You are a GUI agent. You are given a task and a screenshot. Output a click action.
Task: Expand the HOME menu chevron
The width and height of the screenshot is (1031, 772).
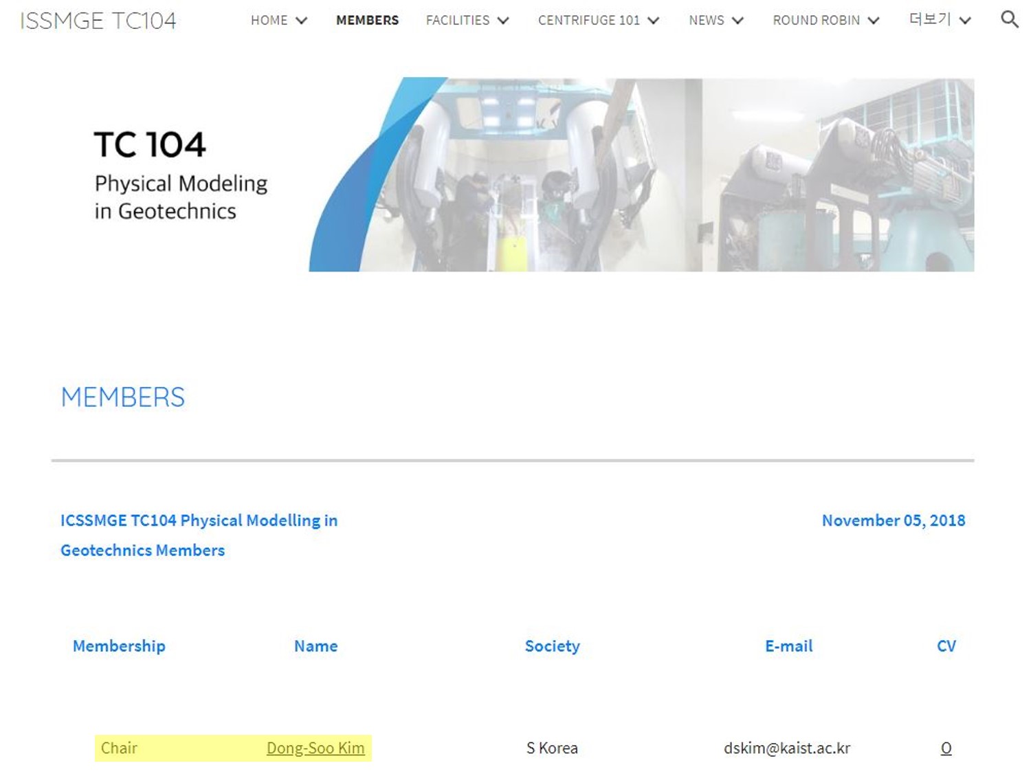[301, 21]
